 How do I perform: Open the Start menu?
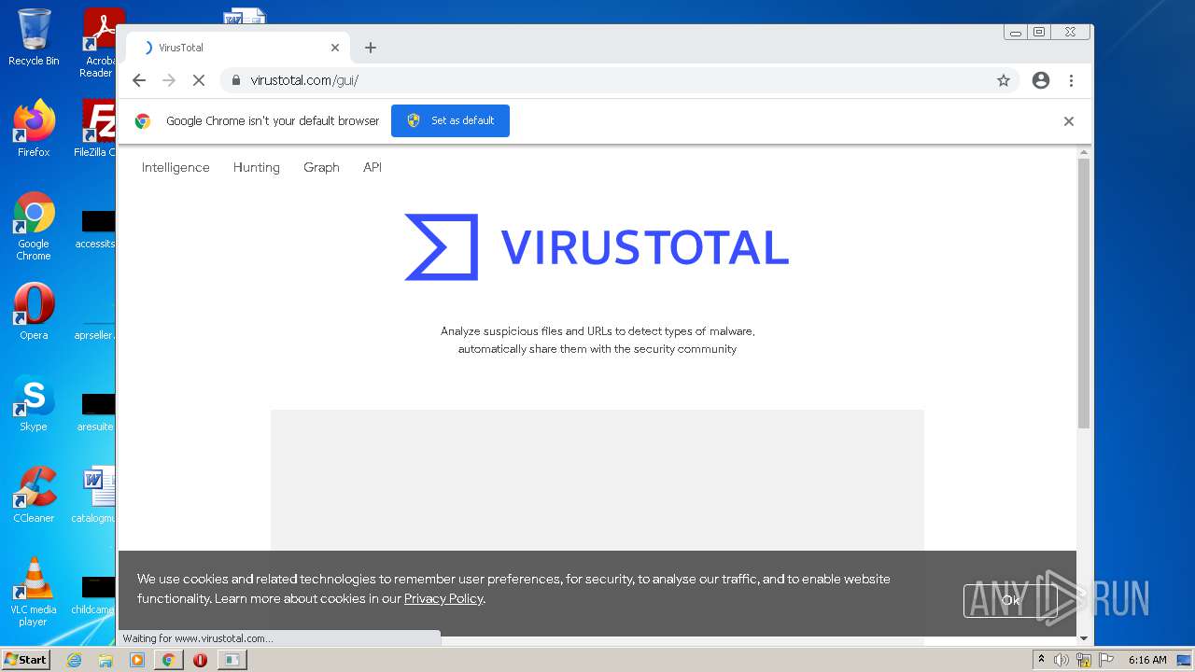25,659
